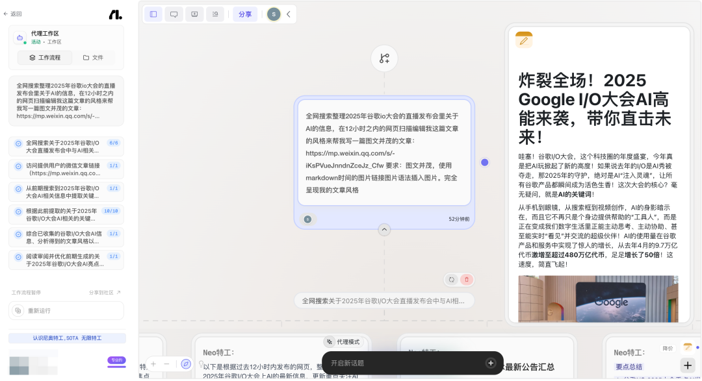The width and height of the screenshot is (702, 381).
Task: Click the 分享 share button
Action: click(245, 14)
